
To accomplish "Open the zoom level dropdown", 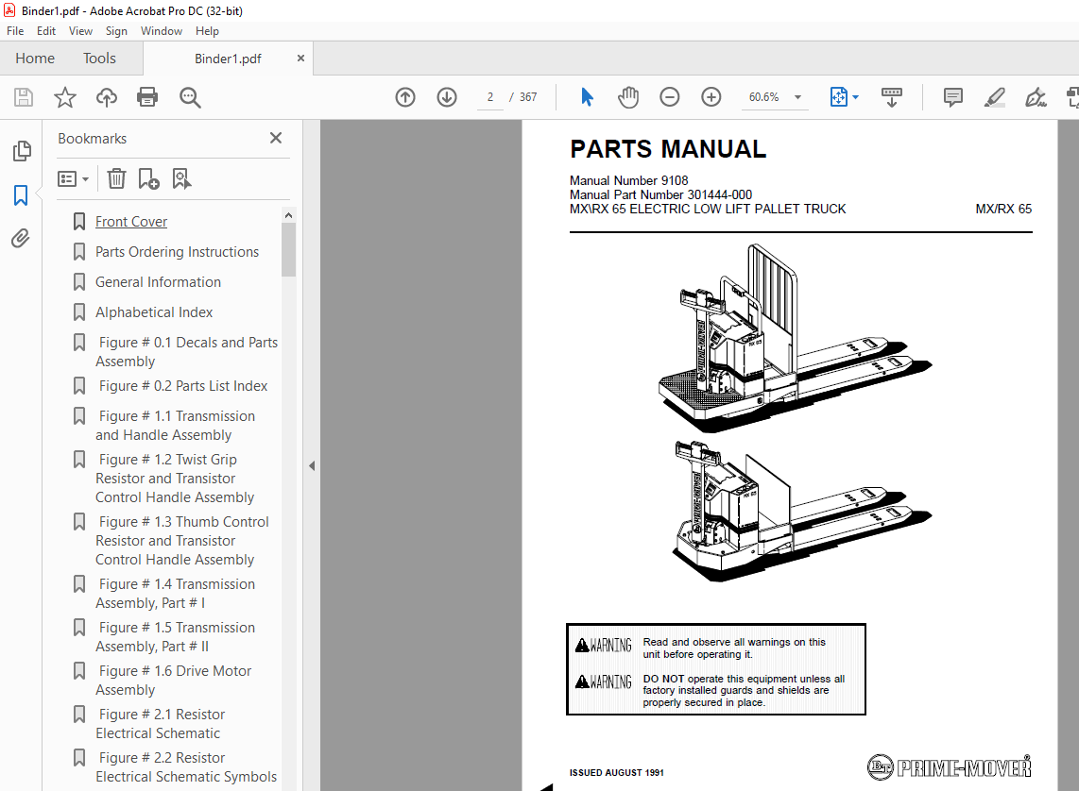I will [797, 97].
